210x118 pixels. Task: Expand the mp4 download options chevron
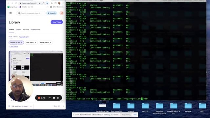point(31,106)
